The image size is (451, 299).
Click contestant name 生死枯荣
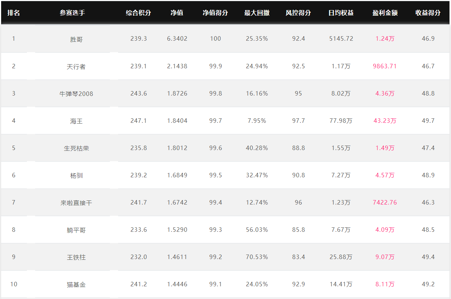pyautogui.click(x=76, y=148)
